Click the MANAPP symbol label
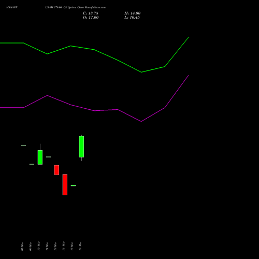This screenshot has height=259, width=259. click(12, 8)
